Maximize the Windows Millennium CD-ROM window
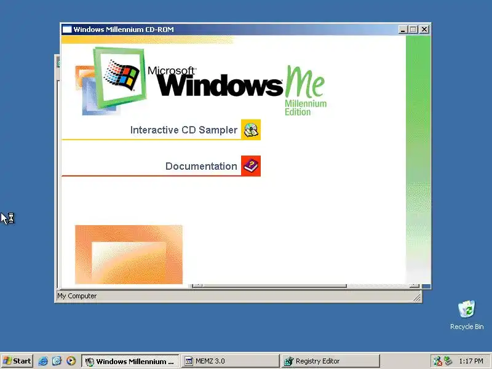 (x=413, y=30)
